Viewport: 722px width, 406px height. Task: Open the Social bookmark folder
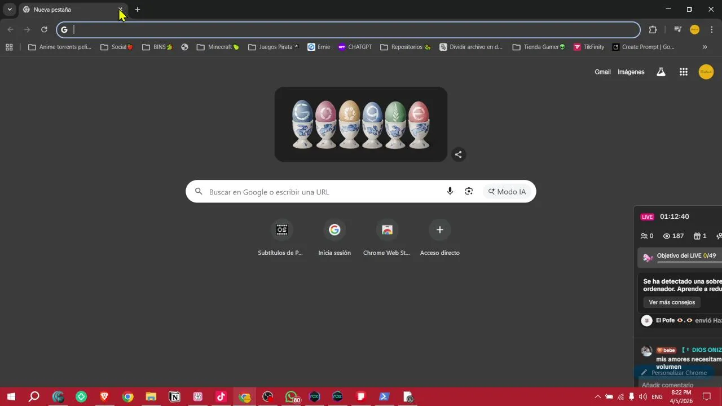point(117,47)
